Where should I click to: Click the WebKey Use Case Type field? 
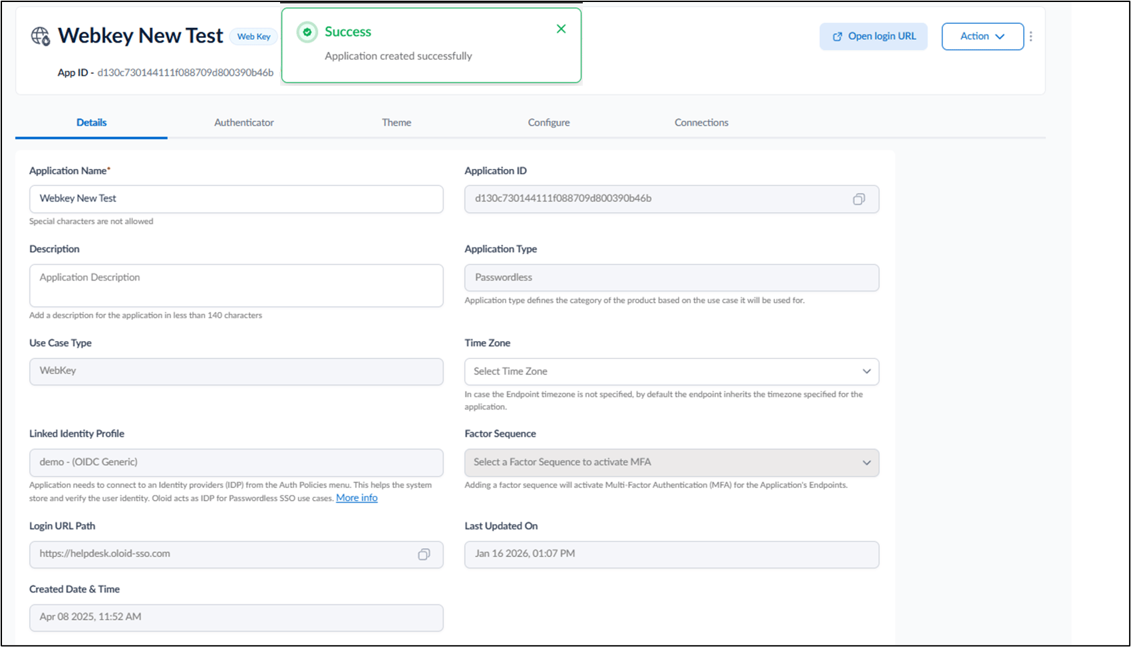point(236,371)
